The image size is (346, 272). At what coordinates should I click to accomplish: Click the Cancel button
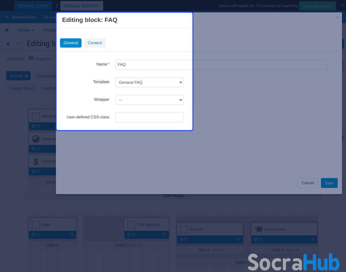point(308,183)
